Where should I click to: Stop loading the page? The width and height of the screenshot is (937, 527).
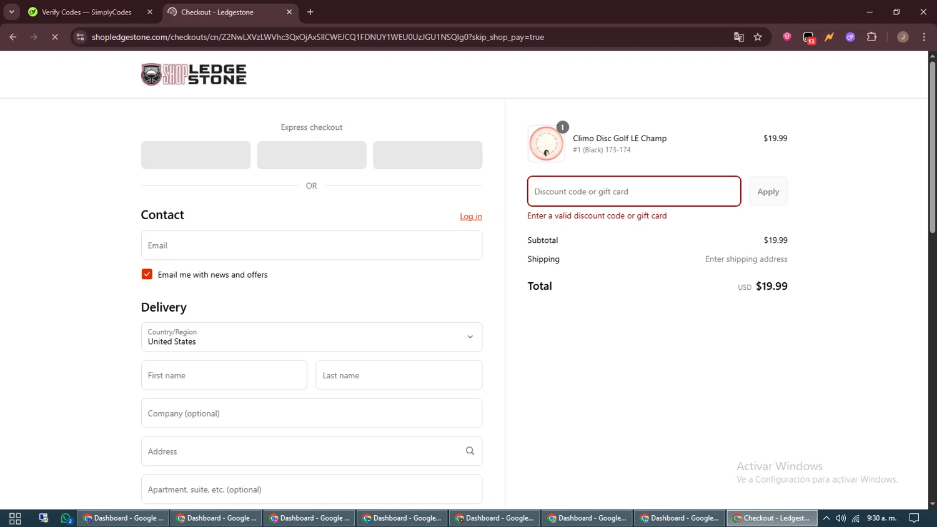tap(55, 37)
